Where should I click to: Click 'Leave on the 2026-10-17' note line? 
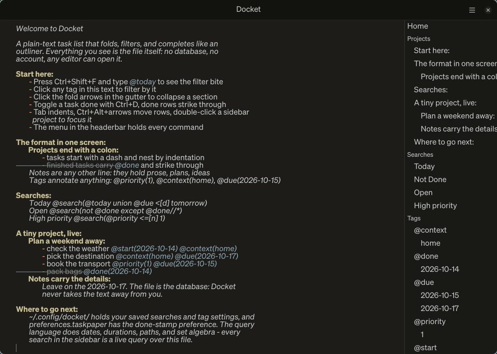point(139,287)
